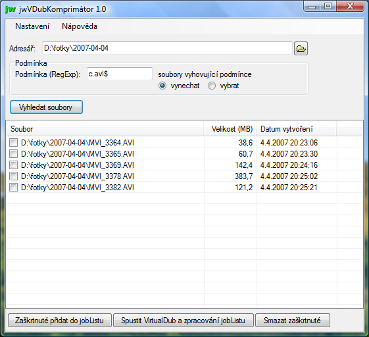This screenshot has height=337, width=369.
Task: Click the jw application icon in title bar
Action: pyautogui.click(x=11, y=9)
